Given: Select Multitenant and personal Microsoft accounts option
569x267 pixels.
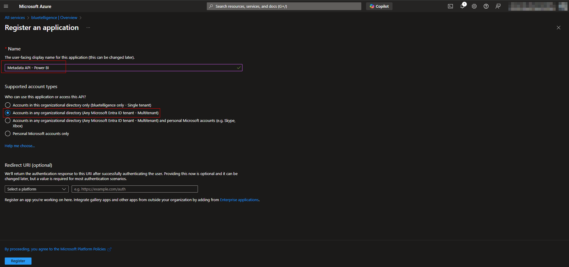Looking at the screenshot, I should 8,120.
